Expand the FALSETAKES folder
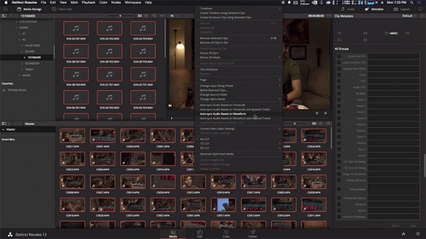The width and height of the screenshot is (426, 239). click(22, 46)
